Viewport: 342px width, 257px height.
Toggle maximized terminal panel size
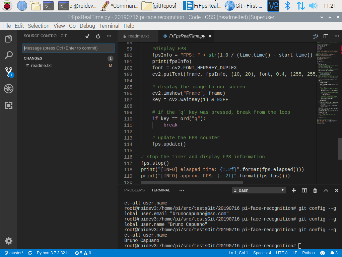pos(326,190)
